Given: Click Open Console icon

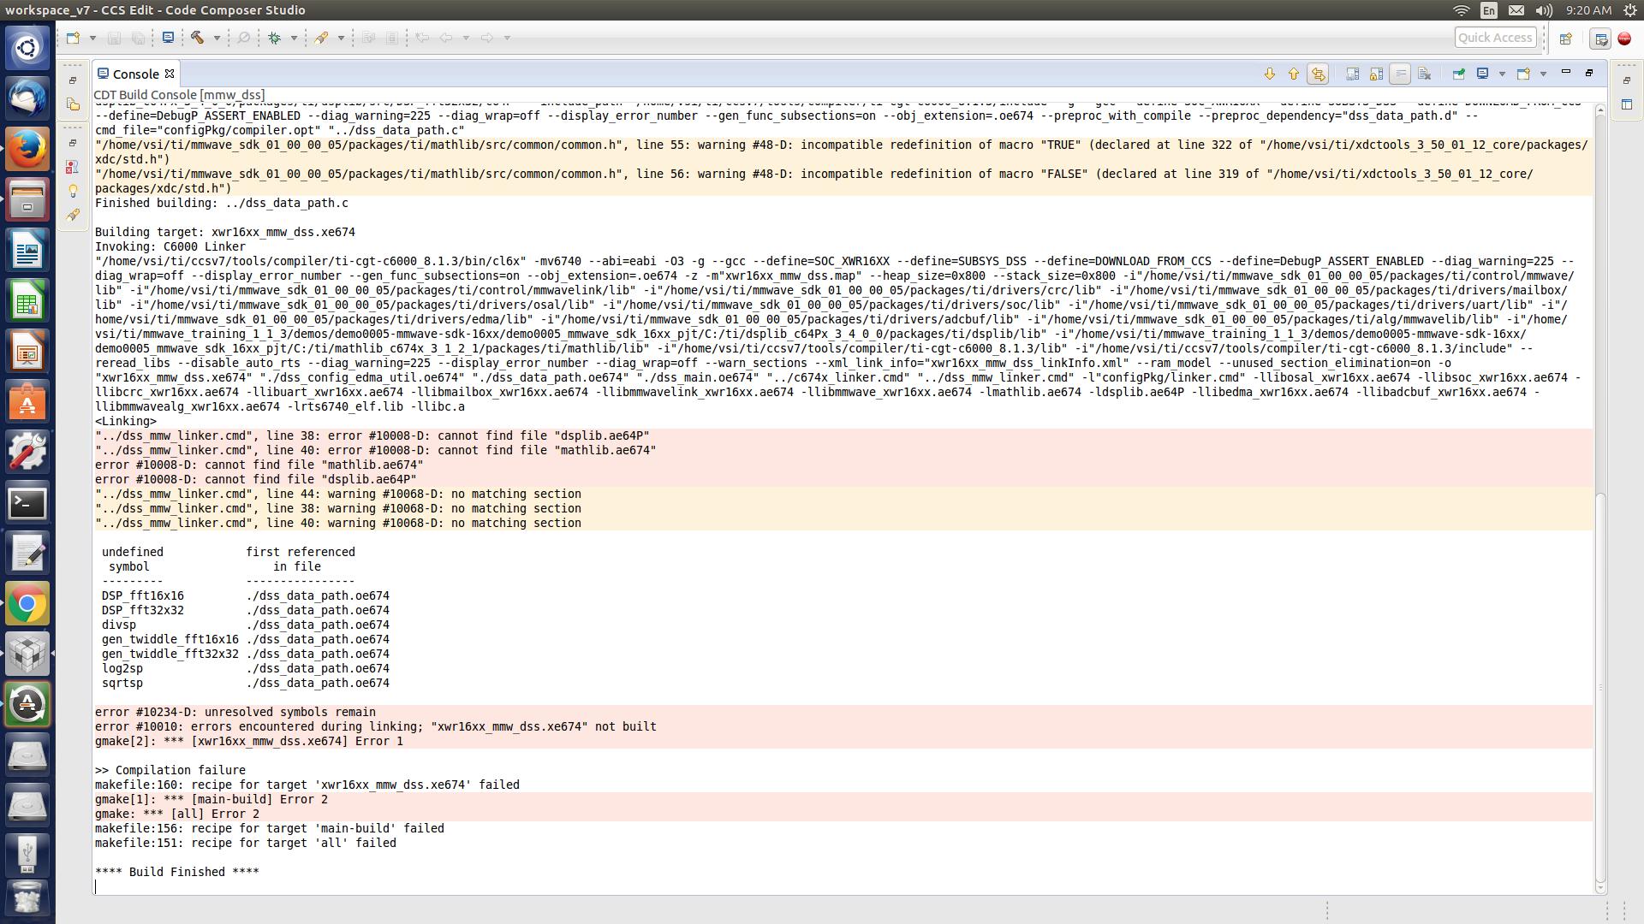Looking at the screenshot, I should (1523, 74).
